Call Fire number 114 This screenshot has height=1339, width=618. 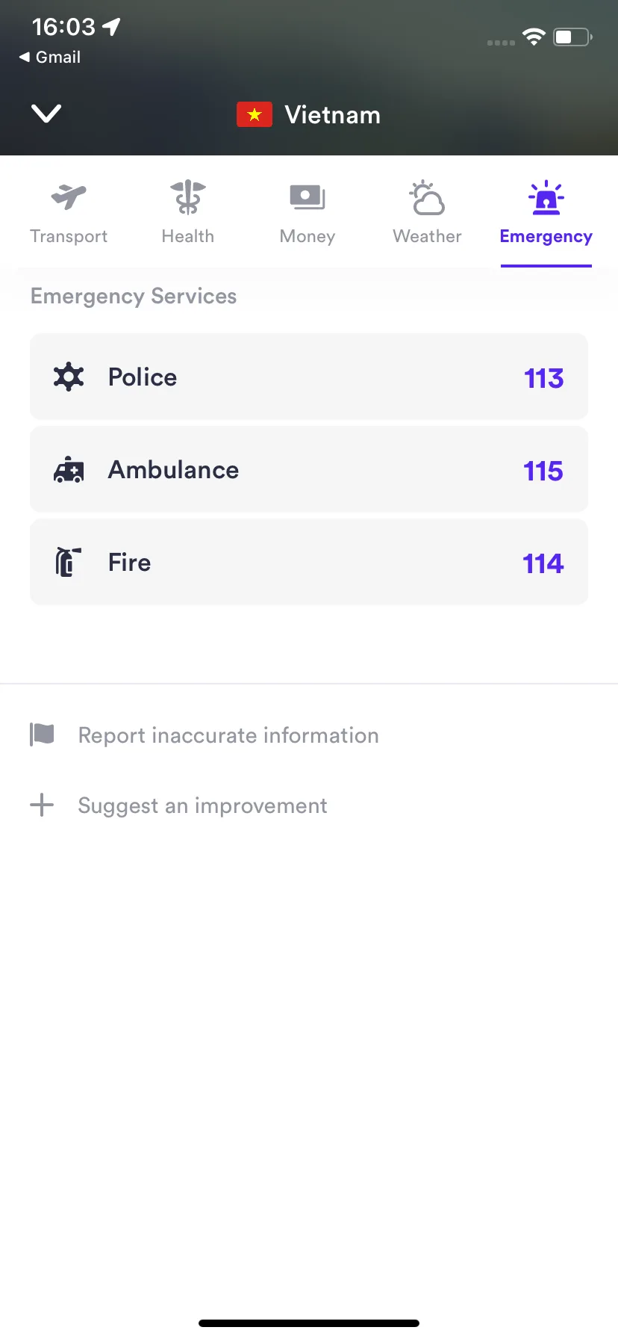543,563
